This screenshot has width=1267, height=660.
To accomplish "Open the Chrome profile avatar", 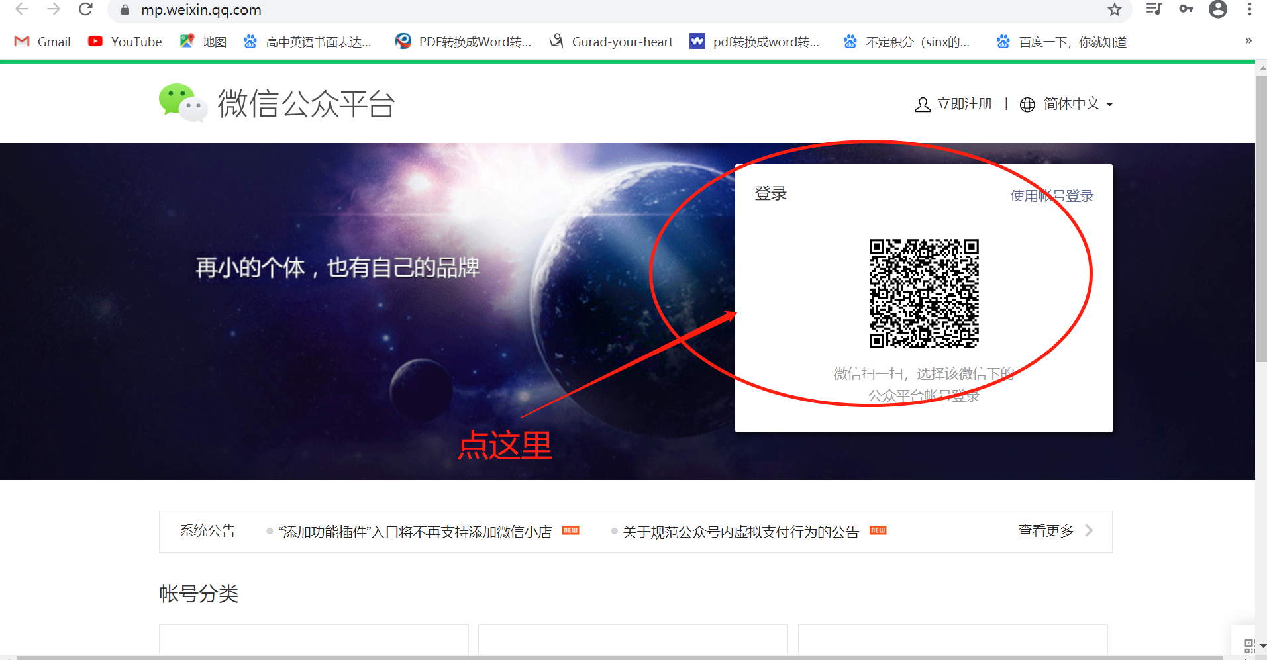I will tap(1218, 9).
